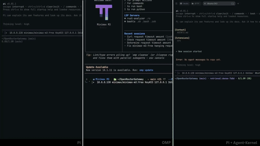
Task: Select the Ubuntu OCI session tab
Action: (219, 4)
